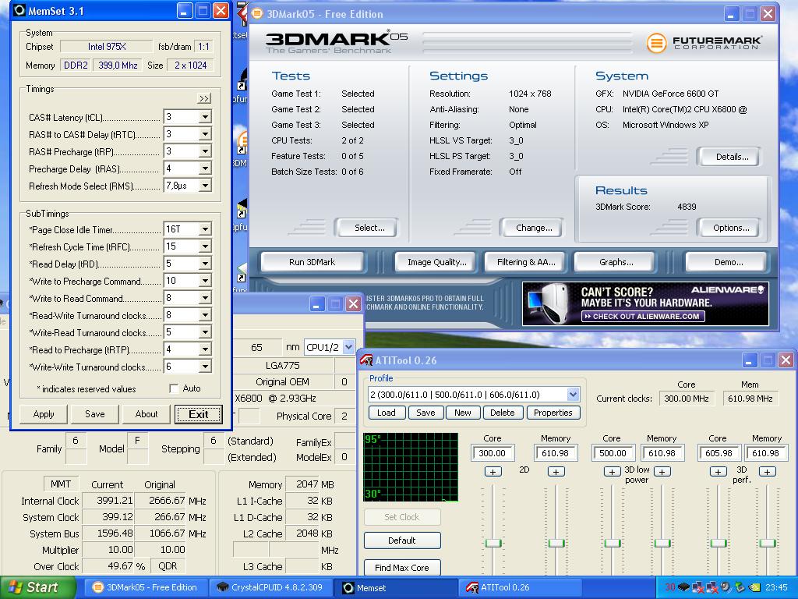
Task: Open the Read-Write Turnaround clocks dropdown
Action: (205, 315)
